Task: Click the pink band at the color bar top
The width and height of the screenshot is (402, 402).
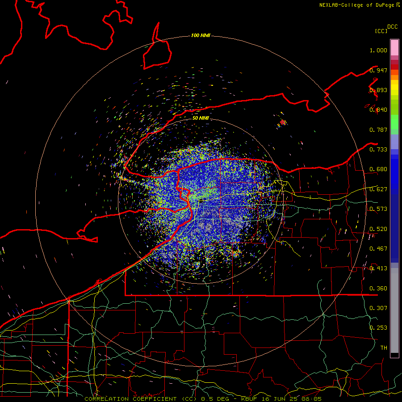Action: point(394,47)
